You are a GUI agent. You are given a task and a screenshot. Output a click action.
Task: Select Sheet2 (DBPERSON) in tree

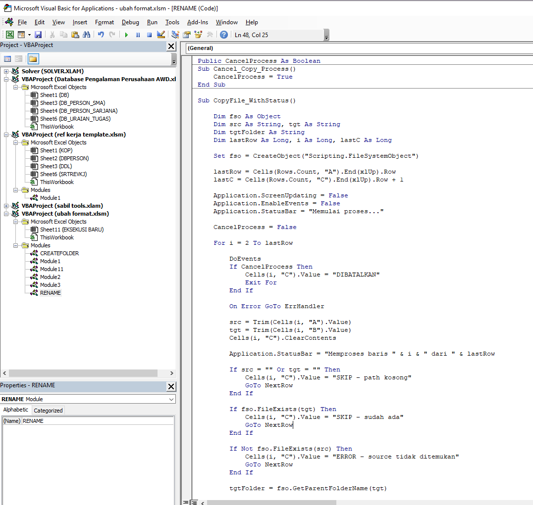[x=64, y=158]
